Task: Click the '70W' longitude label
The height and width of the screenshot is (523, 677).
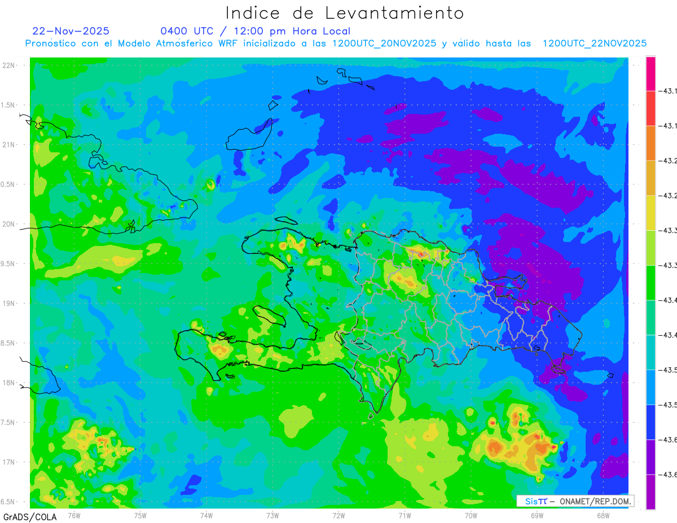Action: point(471,515)
